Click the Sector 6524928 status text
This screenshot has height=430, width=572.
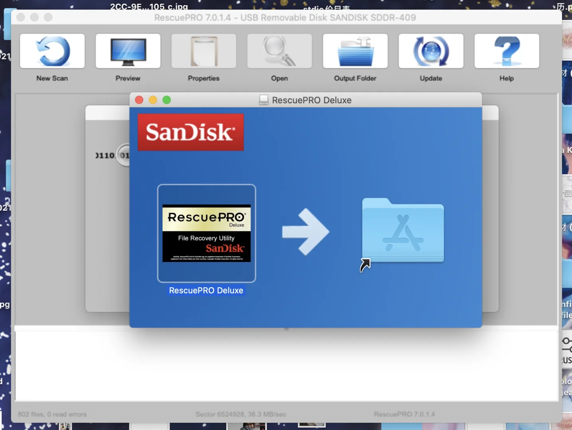(241, 414)
